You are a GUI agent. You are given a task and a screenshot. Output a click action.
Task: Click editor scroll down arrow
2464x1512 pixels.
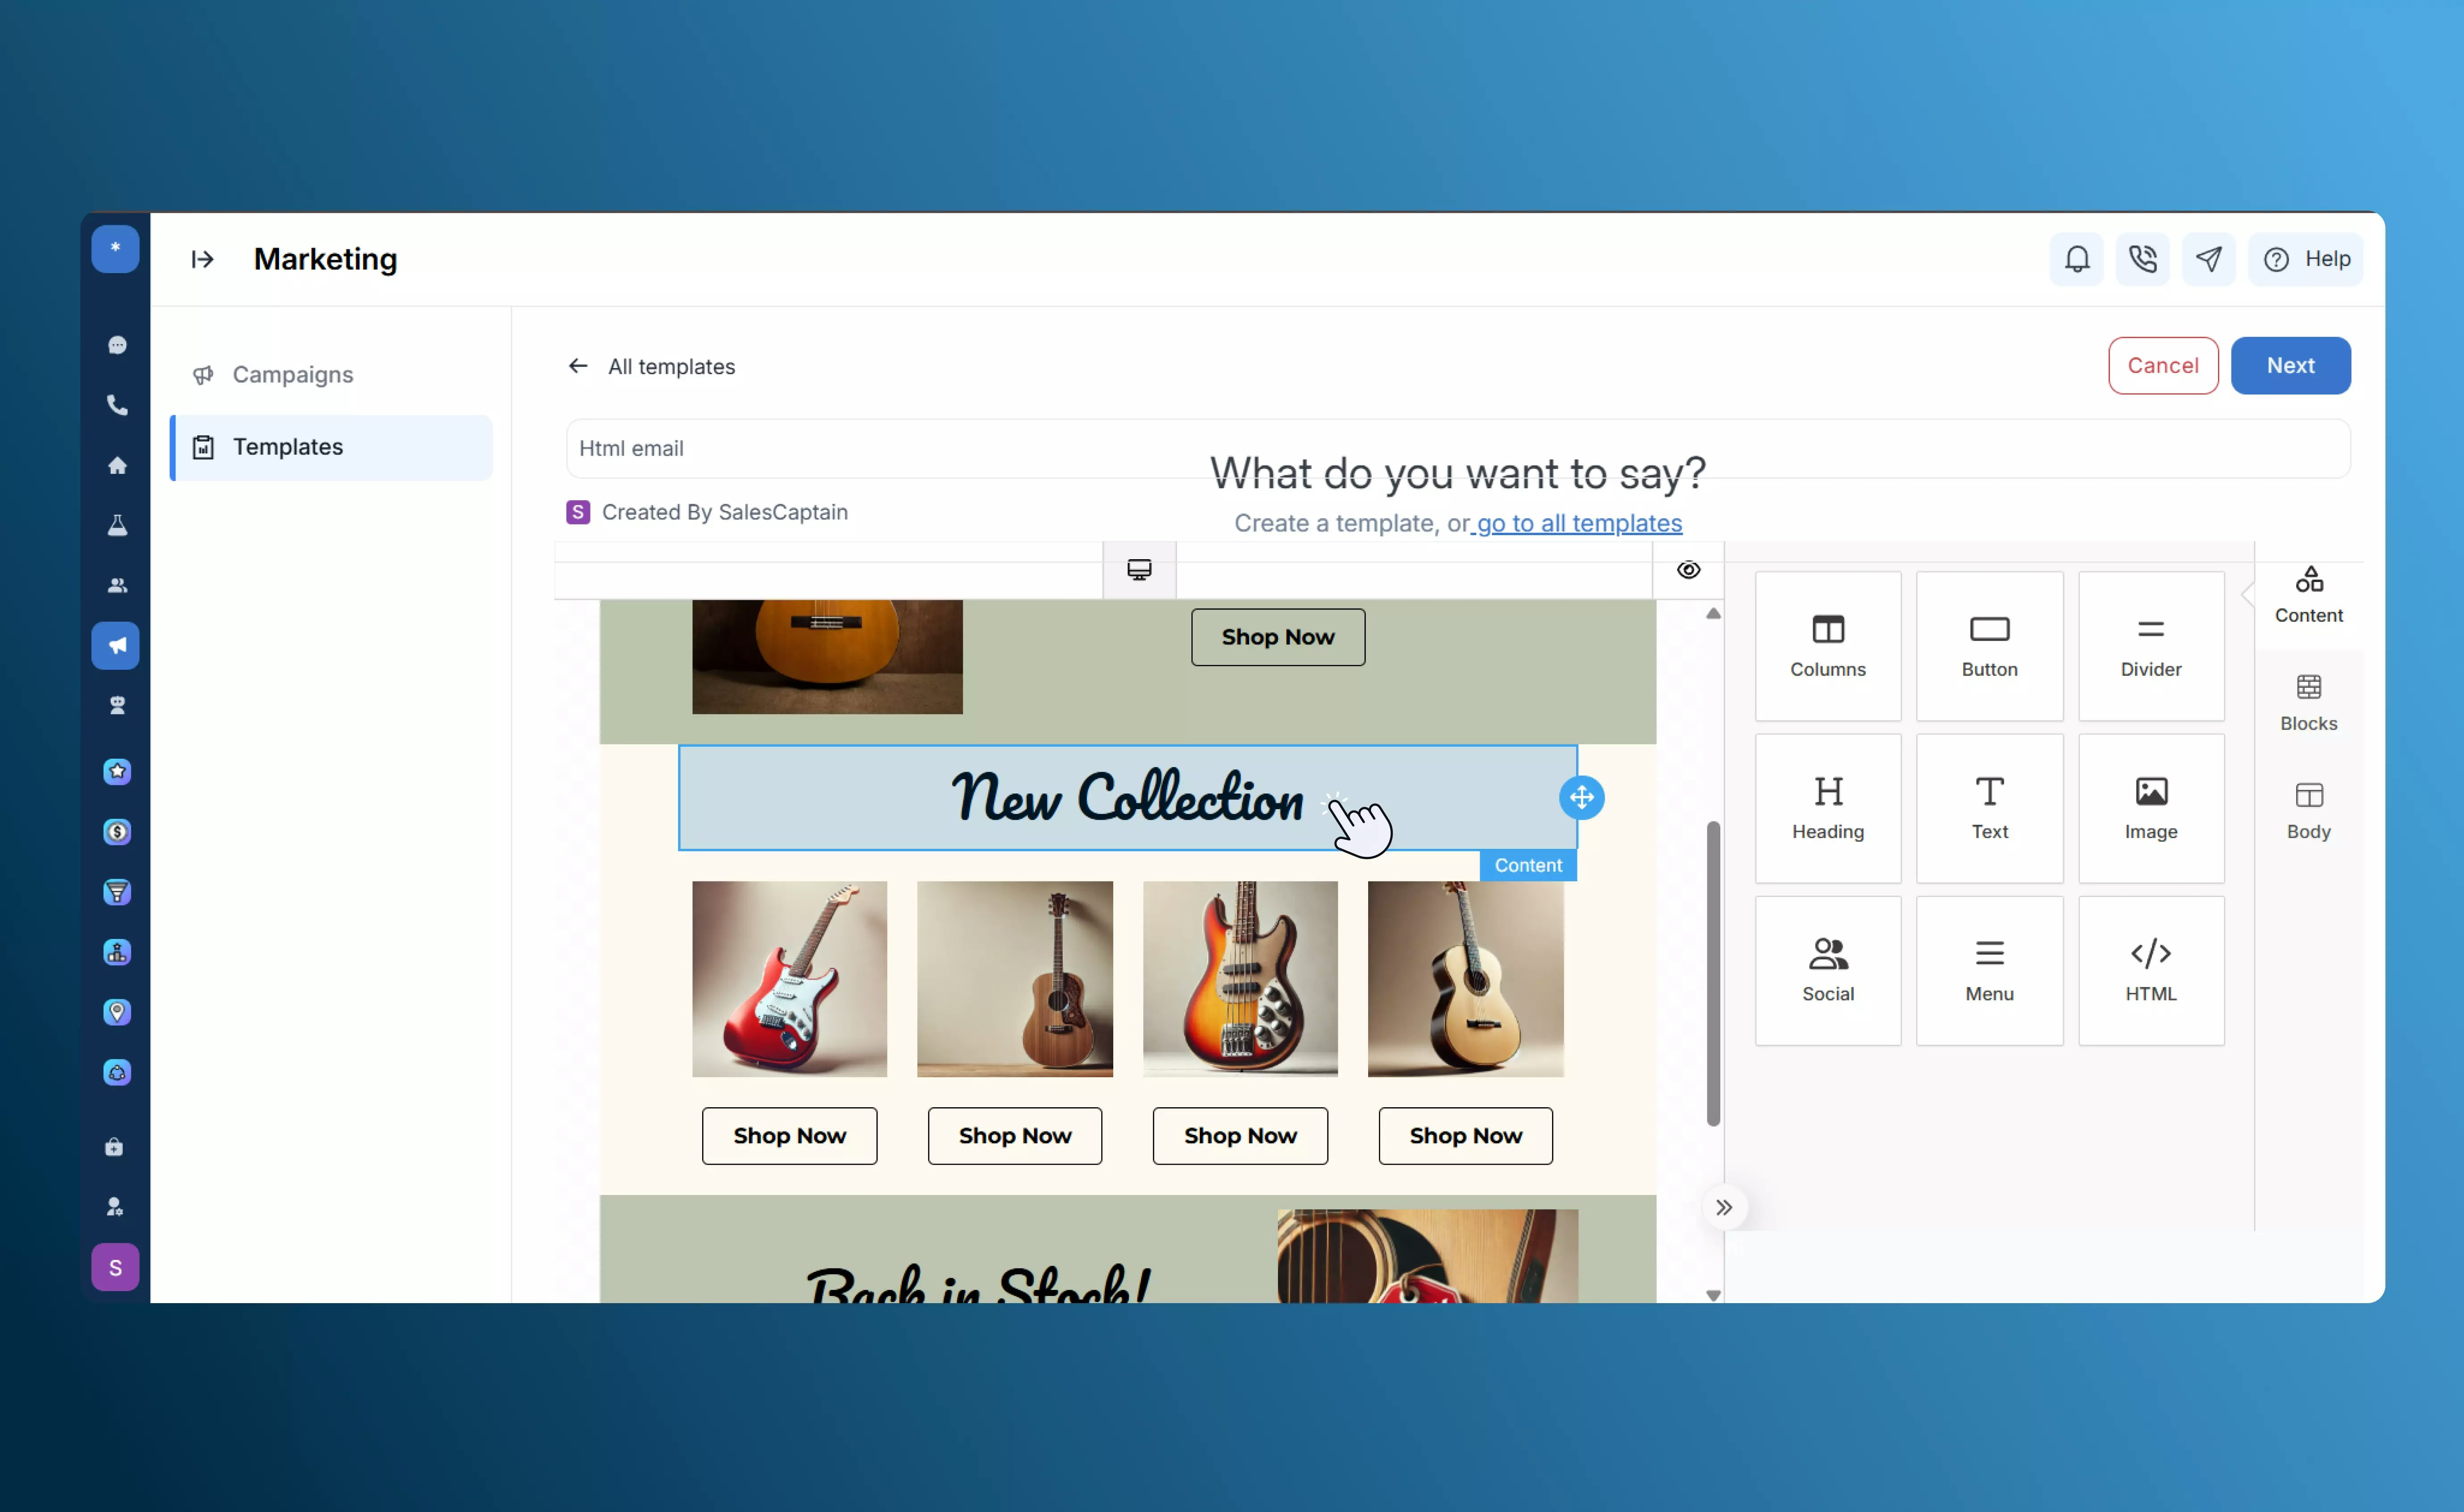(1713, 1295)
